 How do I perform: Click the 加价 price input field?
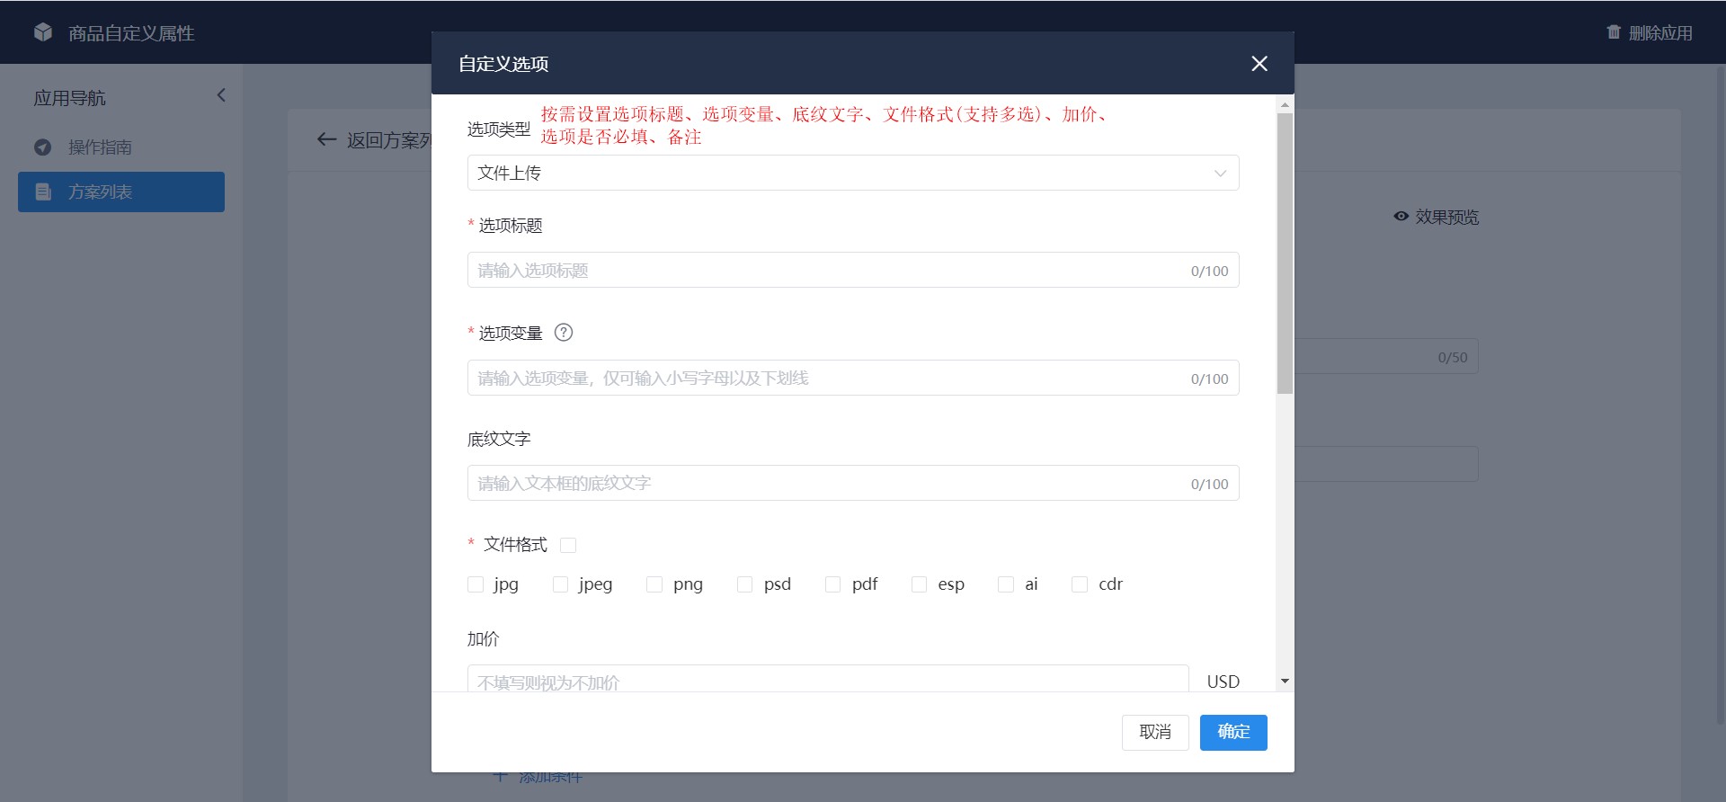pyautogui.click(x=828, y=679)
